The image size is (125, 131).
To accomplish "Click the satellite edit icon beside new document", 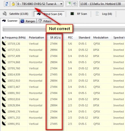I will coord(75,4).
